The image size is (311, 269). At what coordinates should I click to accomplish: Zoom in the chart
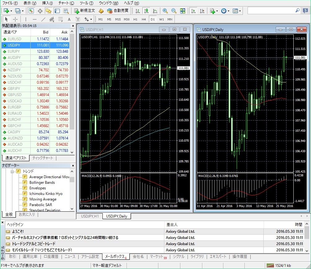(x=165, y=11)
